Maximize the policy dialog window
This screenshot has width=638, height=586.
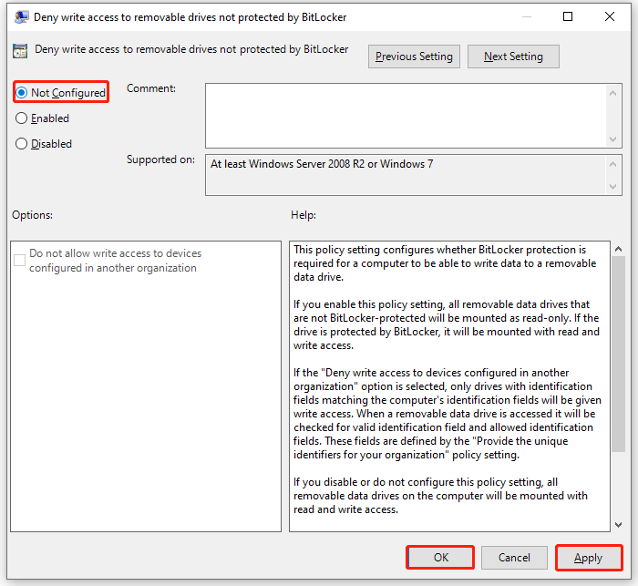[568, 16]
